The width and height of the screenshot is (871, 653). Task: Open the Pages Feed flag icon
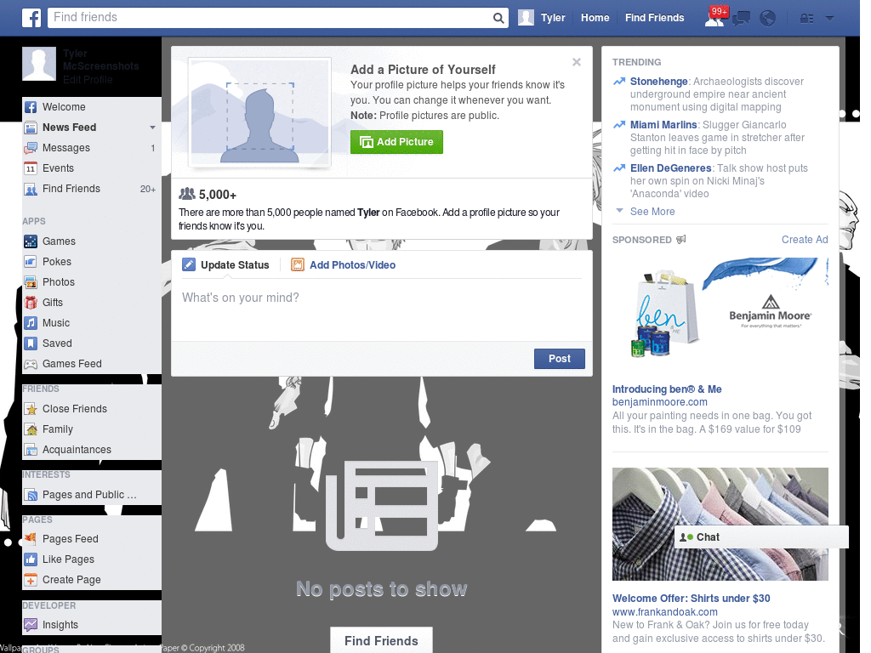(x=31, y=538)
